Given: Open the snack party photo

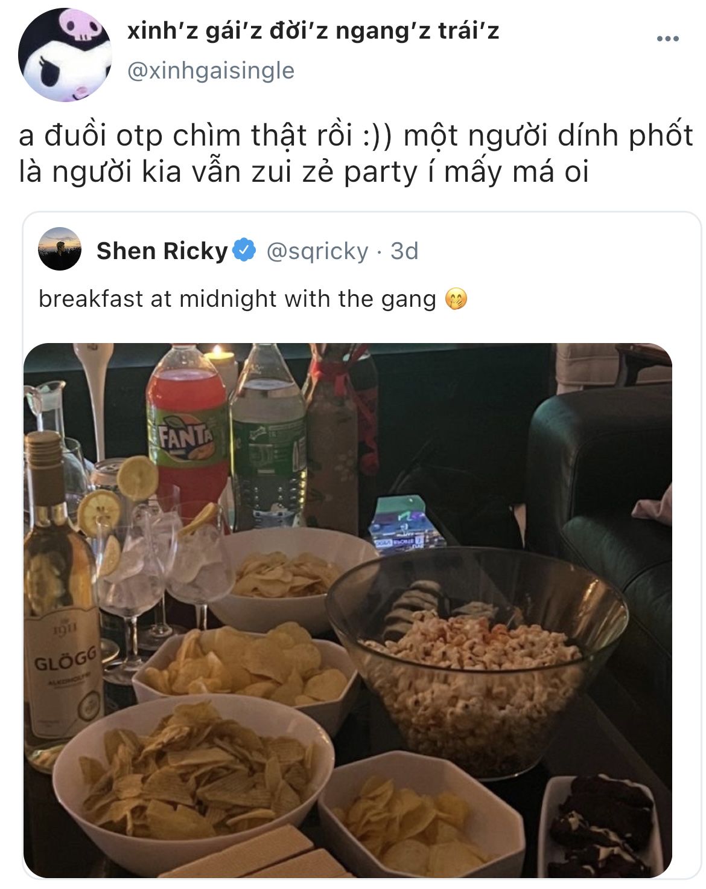Looking at the screenshot, I should click(x=348, y=610).
